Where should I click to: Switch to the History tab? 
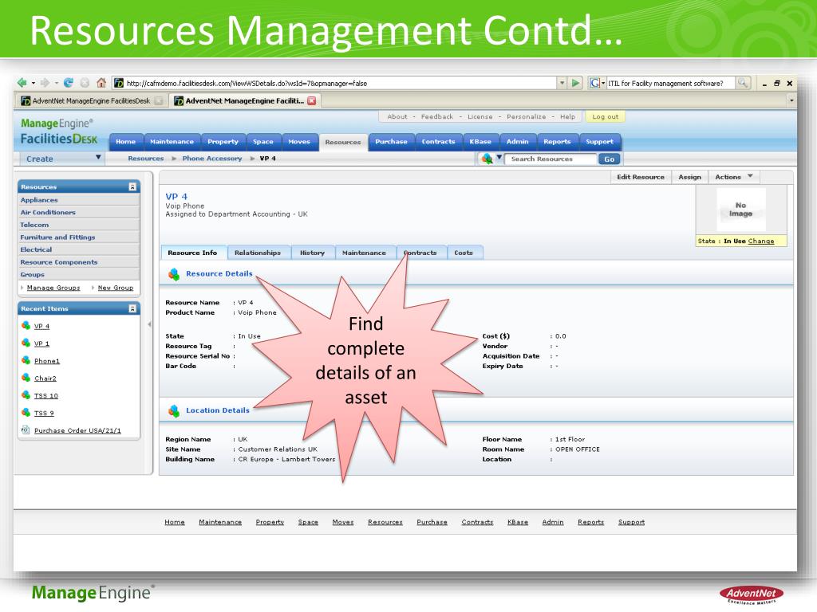coord(312,253)
